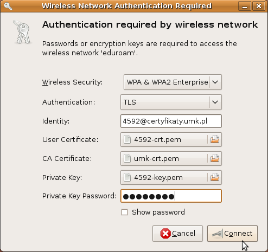Image resolution: width=268 pixels, height=252 pixels.
Task: Click the keys icon beside the heading
Action: pos(22,32)
